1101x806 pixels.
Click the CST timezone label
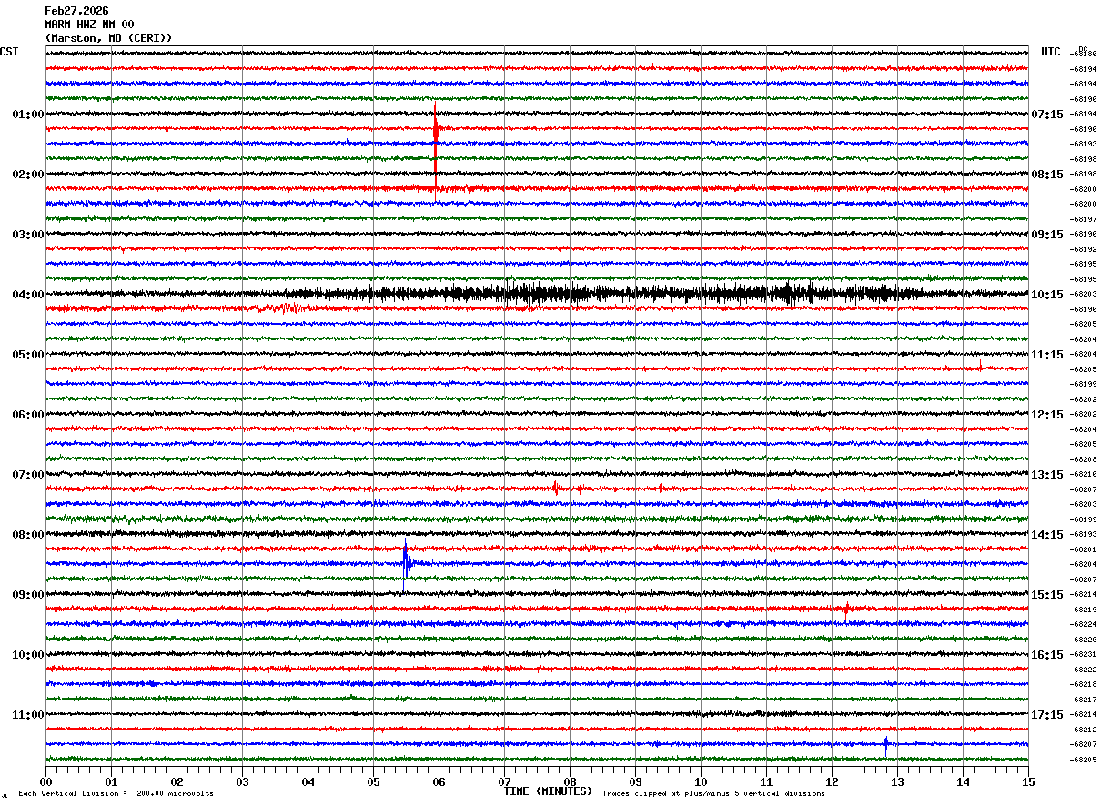tap(9, 52)
